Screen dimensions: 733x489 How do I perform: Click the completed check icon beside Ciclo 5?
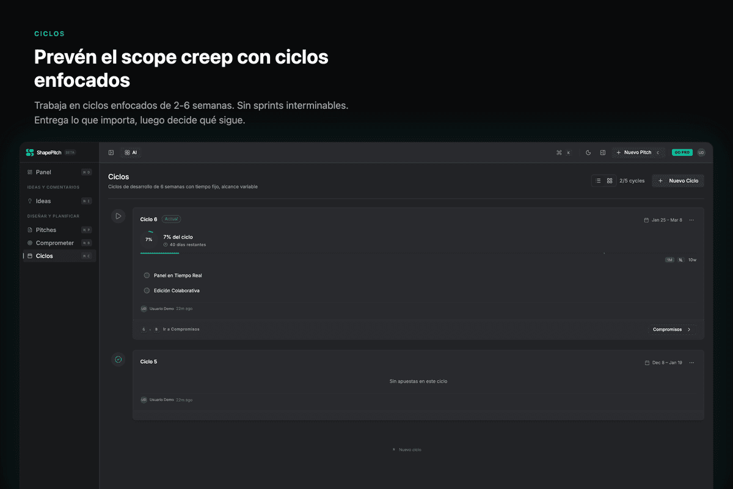pos(119,359)
